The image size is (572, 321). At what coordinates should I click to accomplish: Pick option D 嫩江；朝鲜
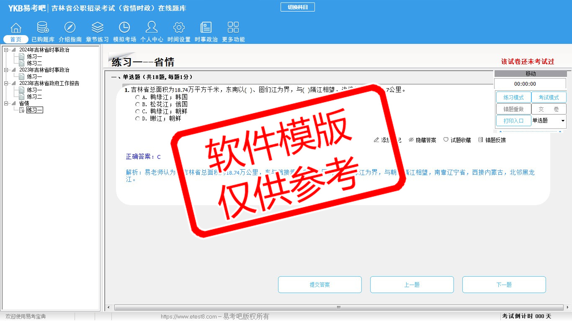(x=137, y=119)
